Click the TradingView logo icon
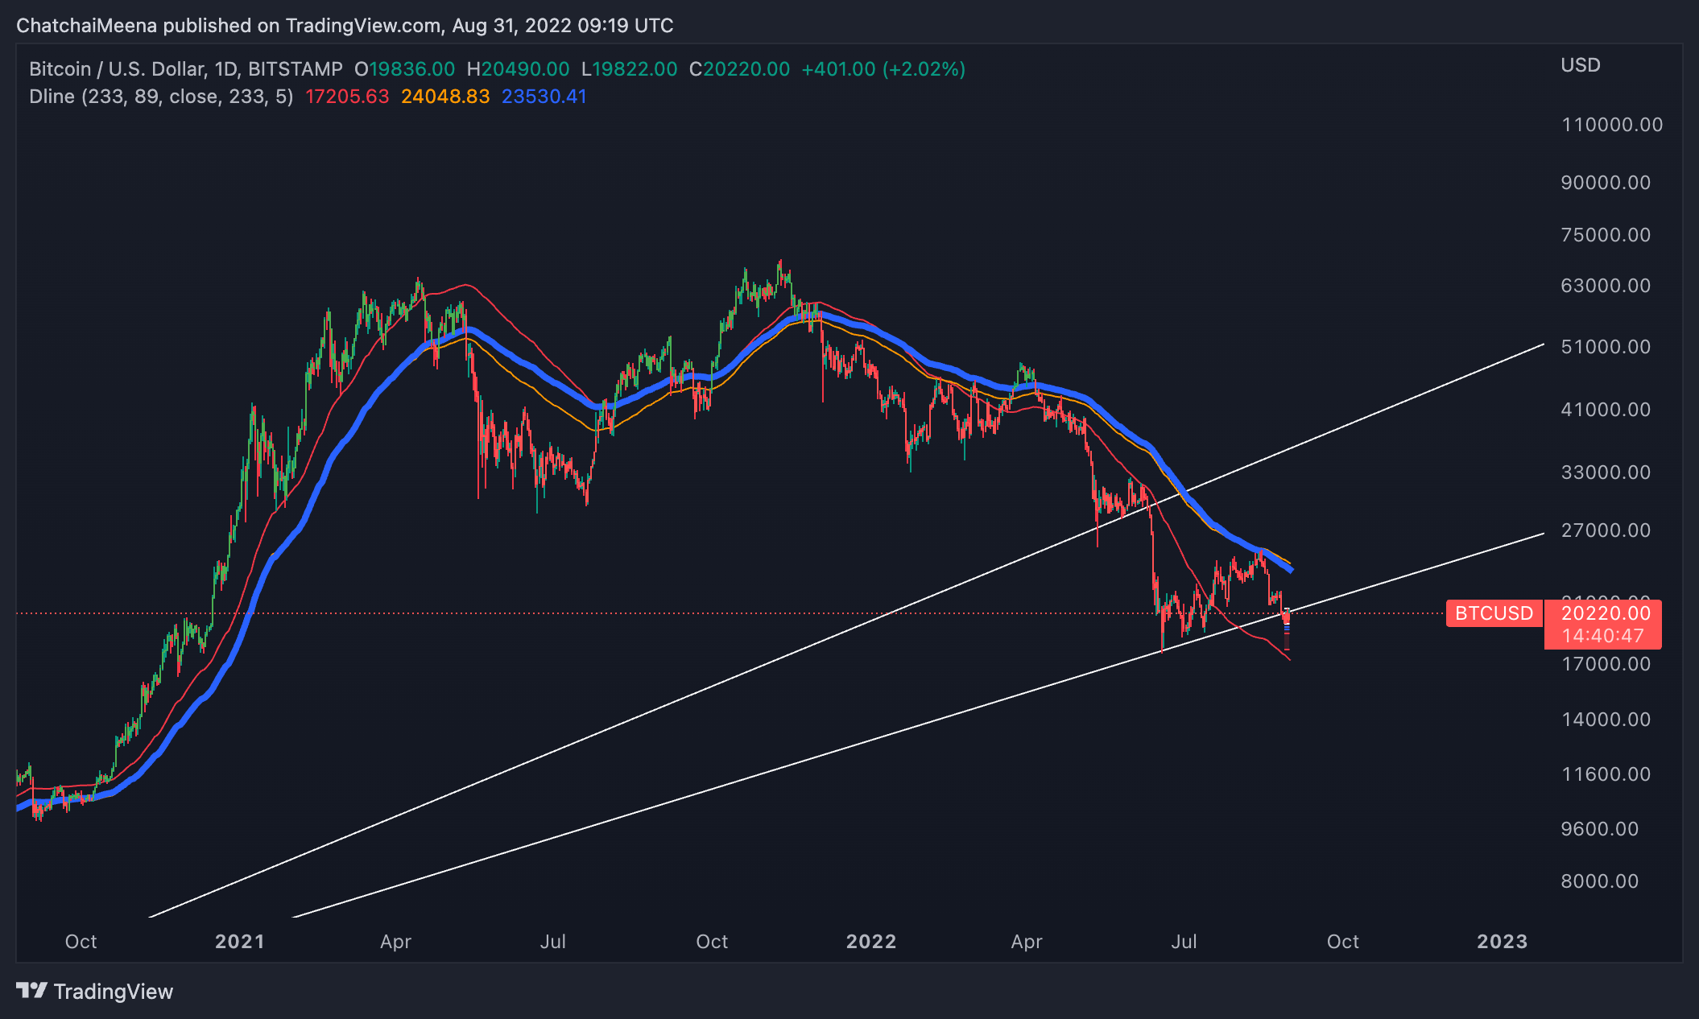Screen dimensions: 1699x1019 [32, 991]
